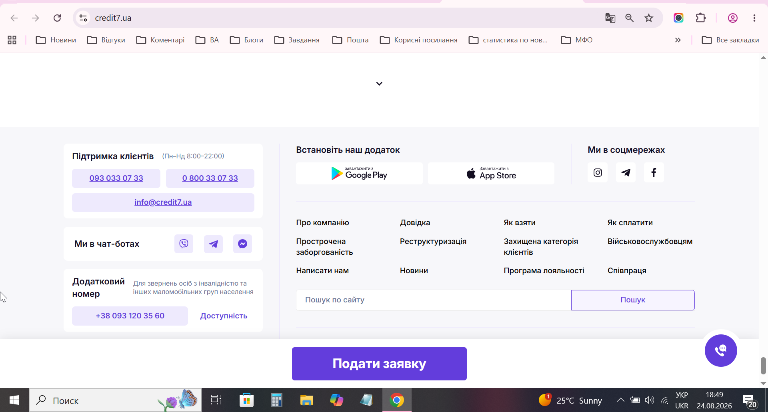768x412 pixels.
Task: Open the Завдання bookmark folder
Action: coord(297,40)
